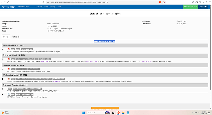
Task: Open Brave Shields lion icon
Action: (x=160, y=2)
